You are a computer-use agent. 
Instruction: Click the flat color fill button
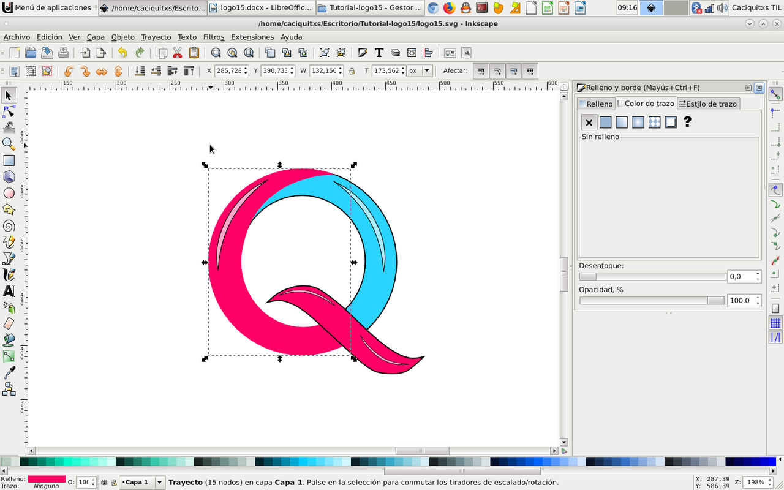605,123
